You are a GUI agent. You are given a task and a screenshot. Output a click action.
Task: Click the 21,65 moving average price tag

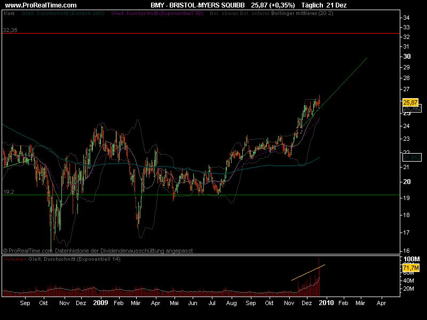pyautogui.click(x=409, y=158)
